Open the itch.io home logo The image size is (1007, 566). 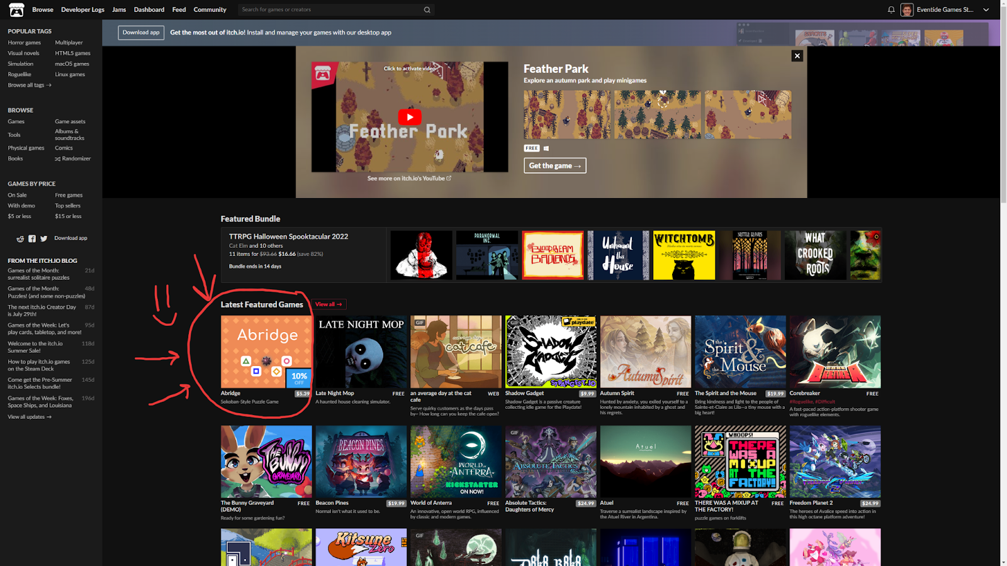click(x=16, y=9)
